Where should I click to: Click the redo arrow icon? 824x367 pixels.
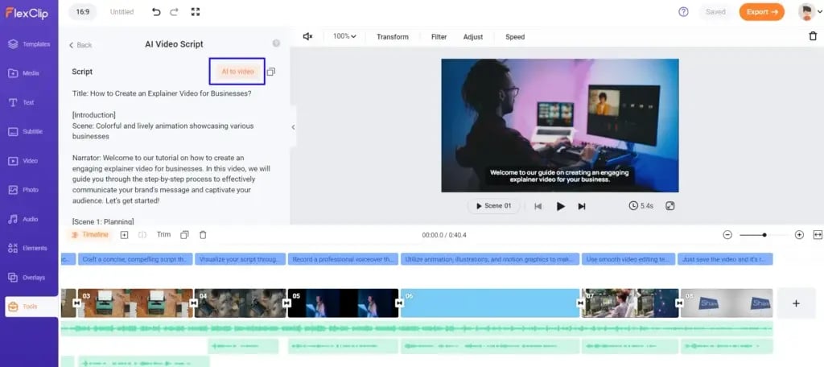click(x=175, y=12)
